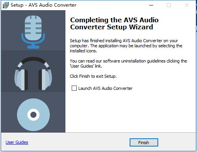Click the blue base of the microphone stand
This screenshot has height=152, width=197.
[x=33, y=47]
